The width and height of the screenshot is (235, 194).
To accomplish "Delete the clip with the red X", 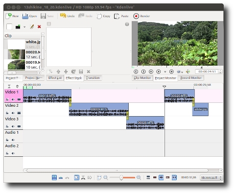I will (39, 26).
